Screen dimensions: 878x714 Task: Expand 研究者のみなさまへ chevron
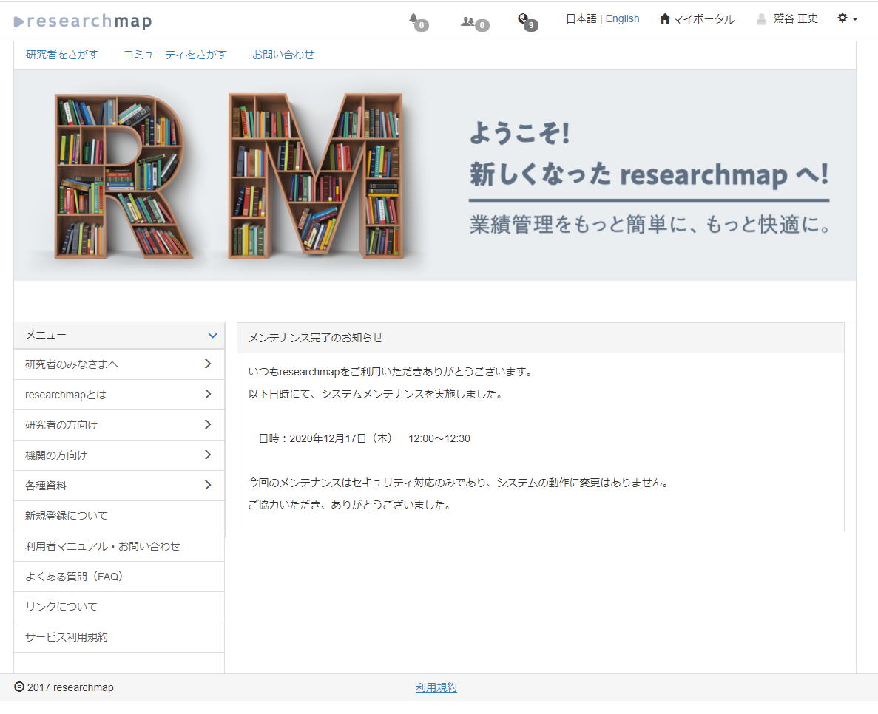208,364
